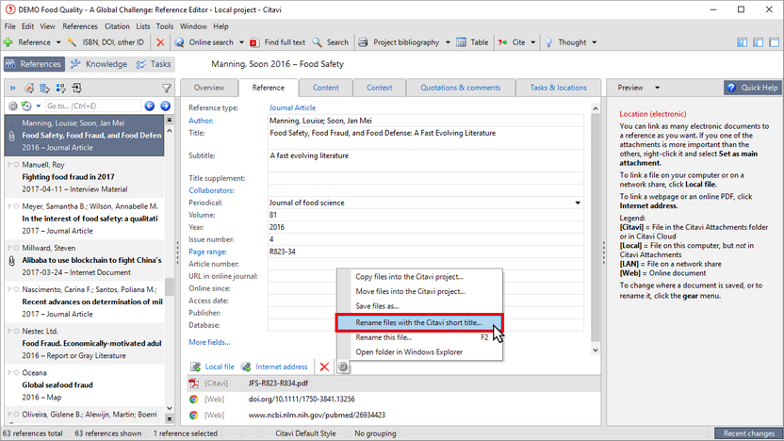The height and width of the screenshot is (441, 784).
Task: Navigate back with the blue left arrow
Action: 150,106
